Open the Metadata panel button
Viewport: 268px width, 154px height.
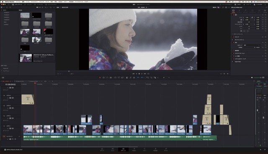click(247, 5)
